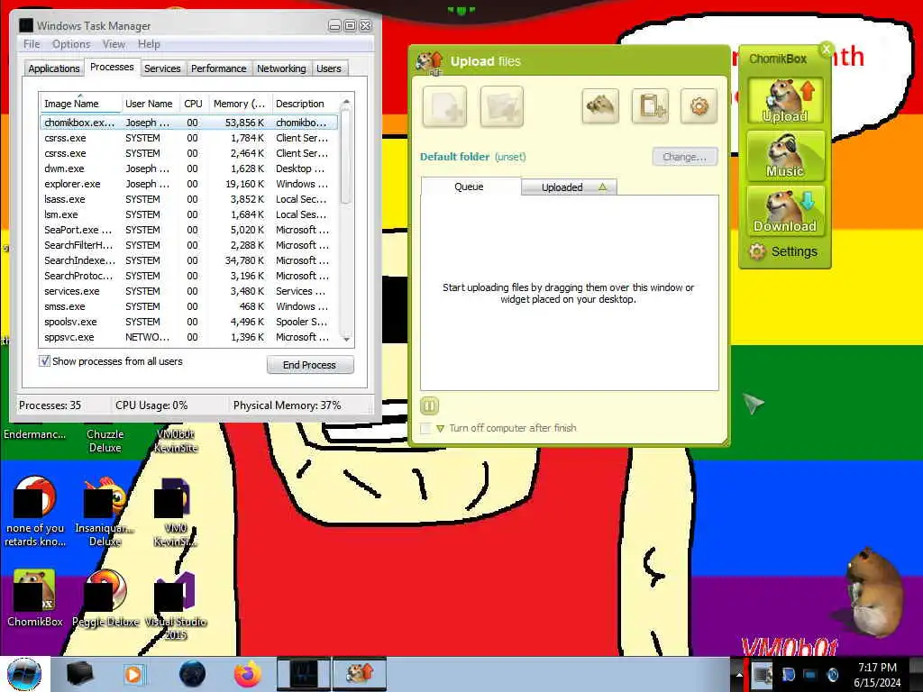Open Windows Media Player from the taskbar
This screenshot has width=923, height=692.
[x=134, y=674]
